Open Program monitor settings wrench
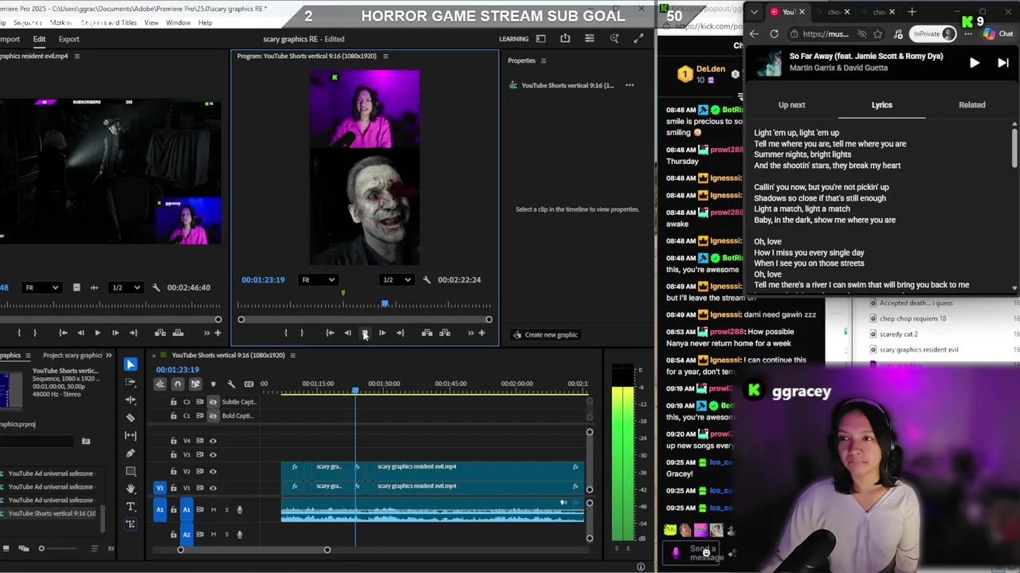 click(x=427, y=280)
